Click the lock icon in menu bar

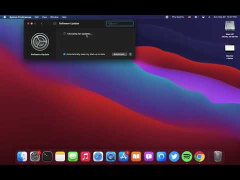point(203,17)
